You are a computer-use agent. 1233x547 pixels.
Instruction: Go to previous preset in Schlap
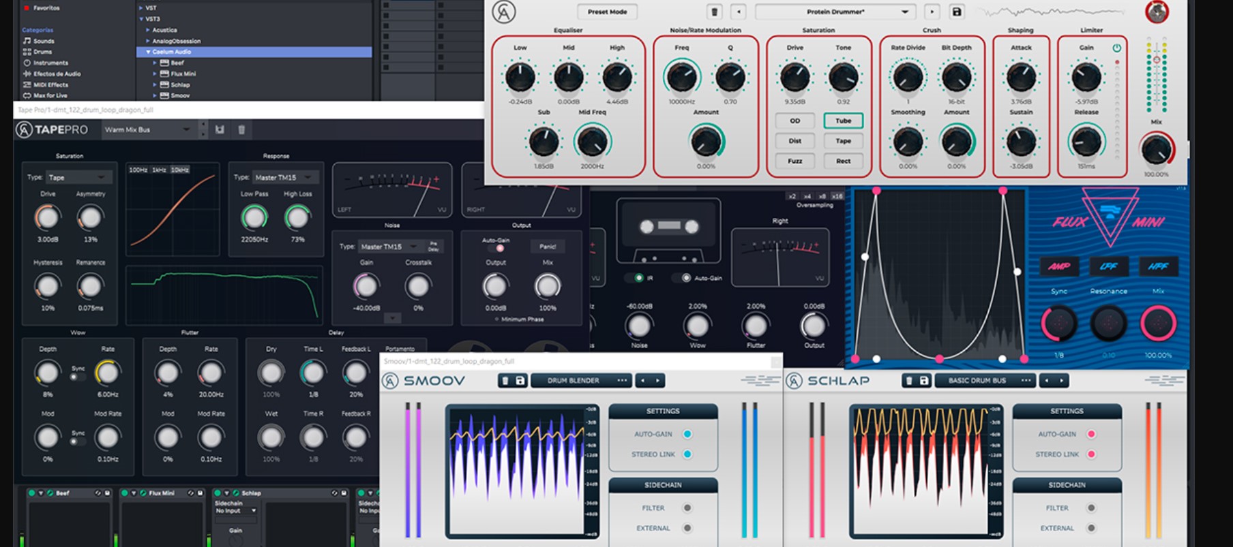(x=1046, y=381)
